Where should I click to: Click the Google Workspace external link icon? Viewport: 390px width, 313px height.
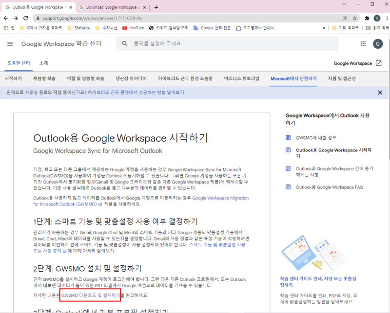(379, 63)
